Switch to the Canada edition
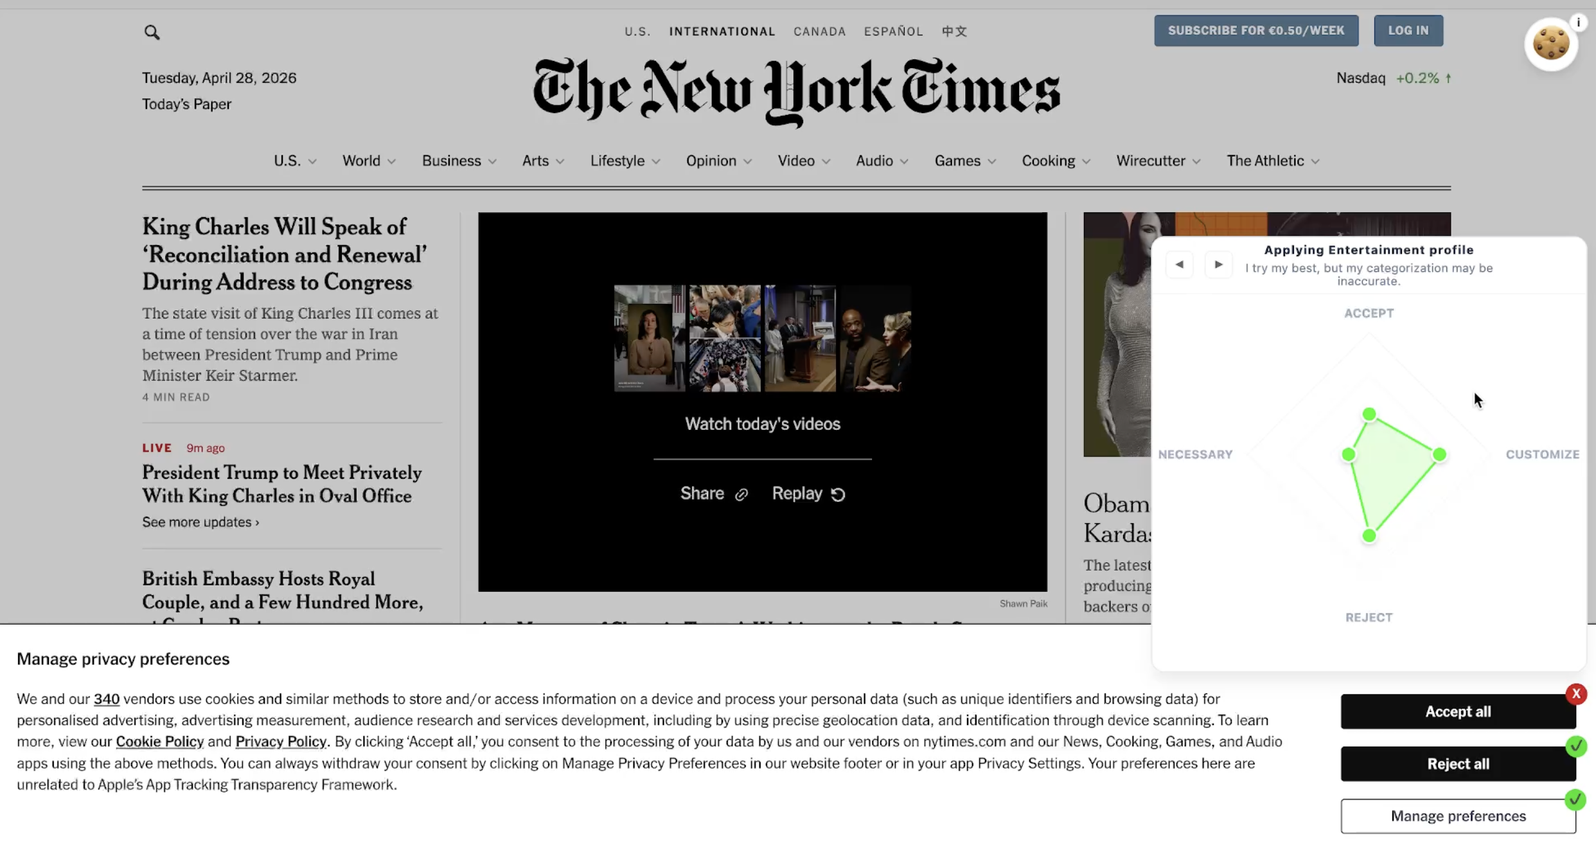 click(819, 31)
